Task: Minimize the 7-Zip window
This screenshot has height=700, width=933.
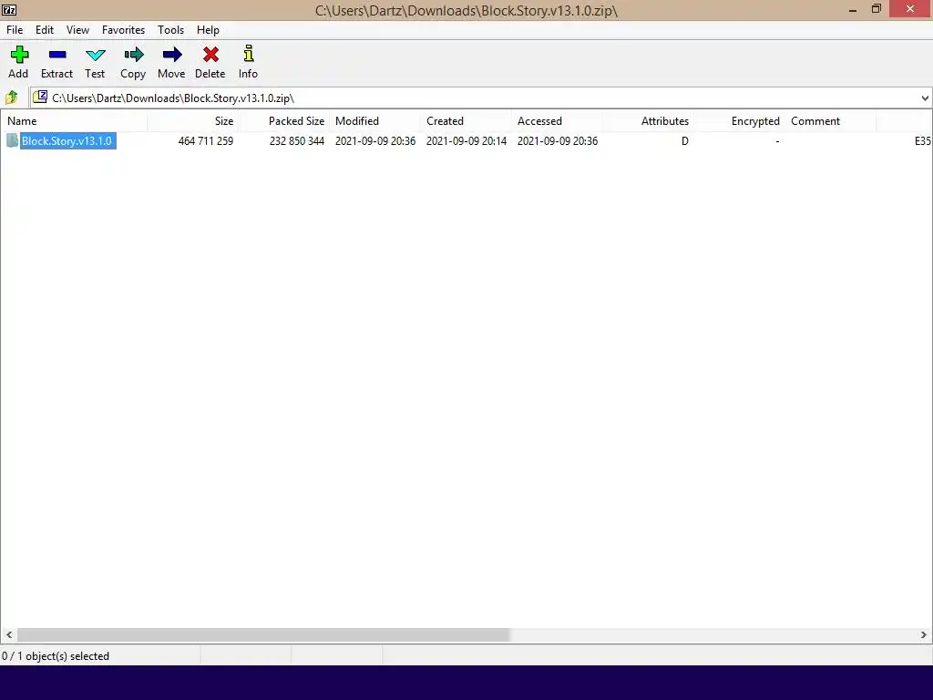Action: point(853,9)
